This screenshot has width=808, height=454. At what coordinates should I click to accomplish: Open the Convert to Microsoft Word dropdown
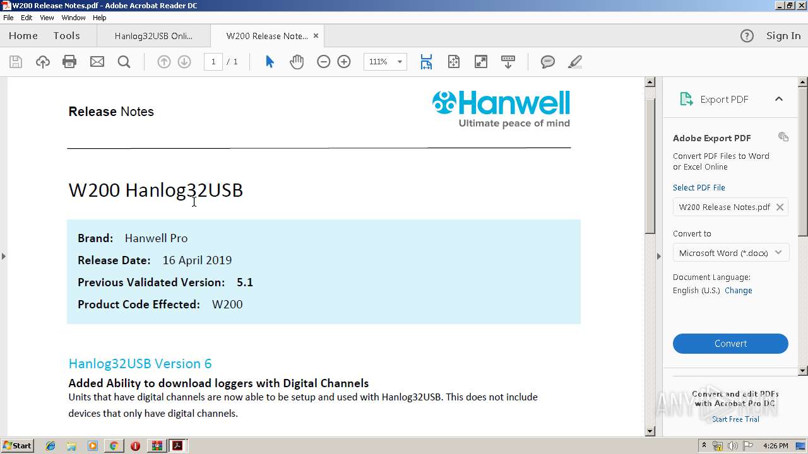click(730, 253)
